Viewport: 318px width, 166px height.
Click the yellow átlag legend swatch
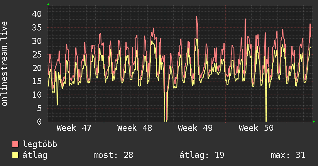point(15,155)
